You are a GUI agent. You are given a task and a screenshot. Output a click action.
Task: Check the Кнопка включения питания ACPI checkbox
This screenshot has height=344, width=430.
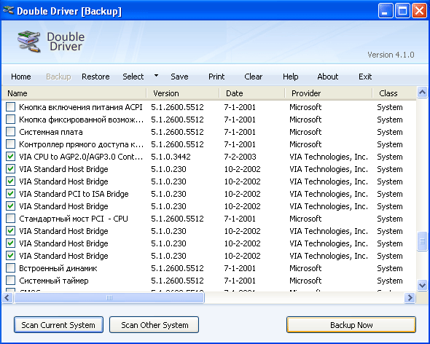coord(10,107)
